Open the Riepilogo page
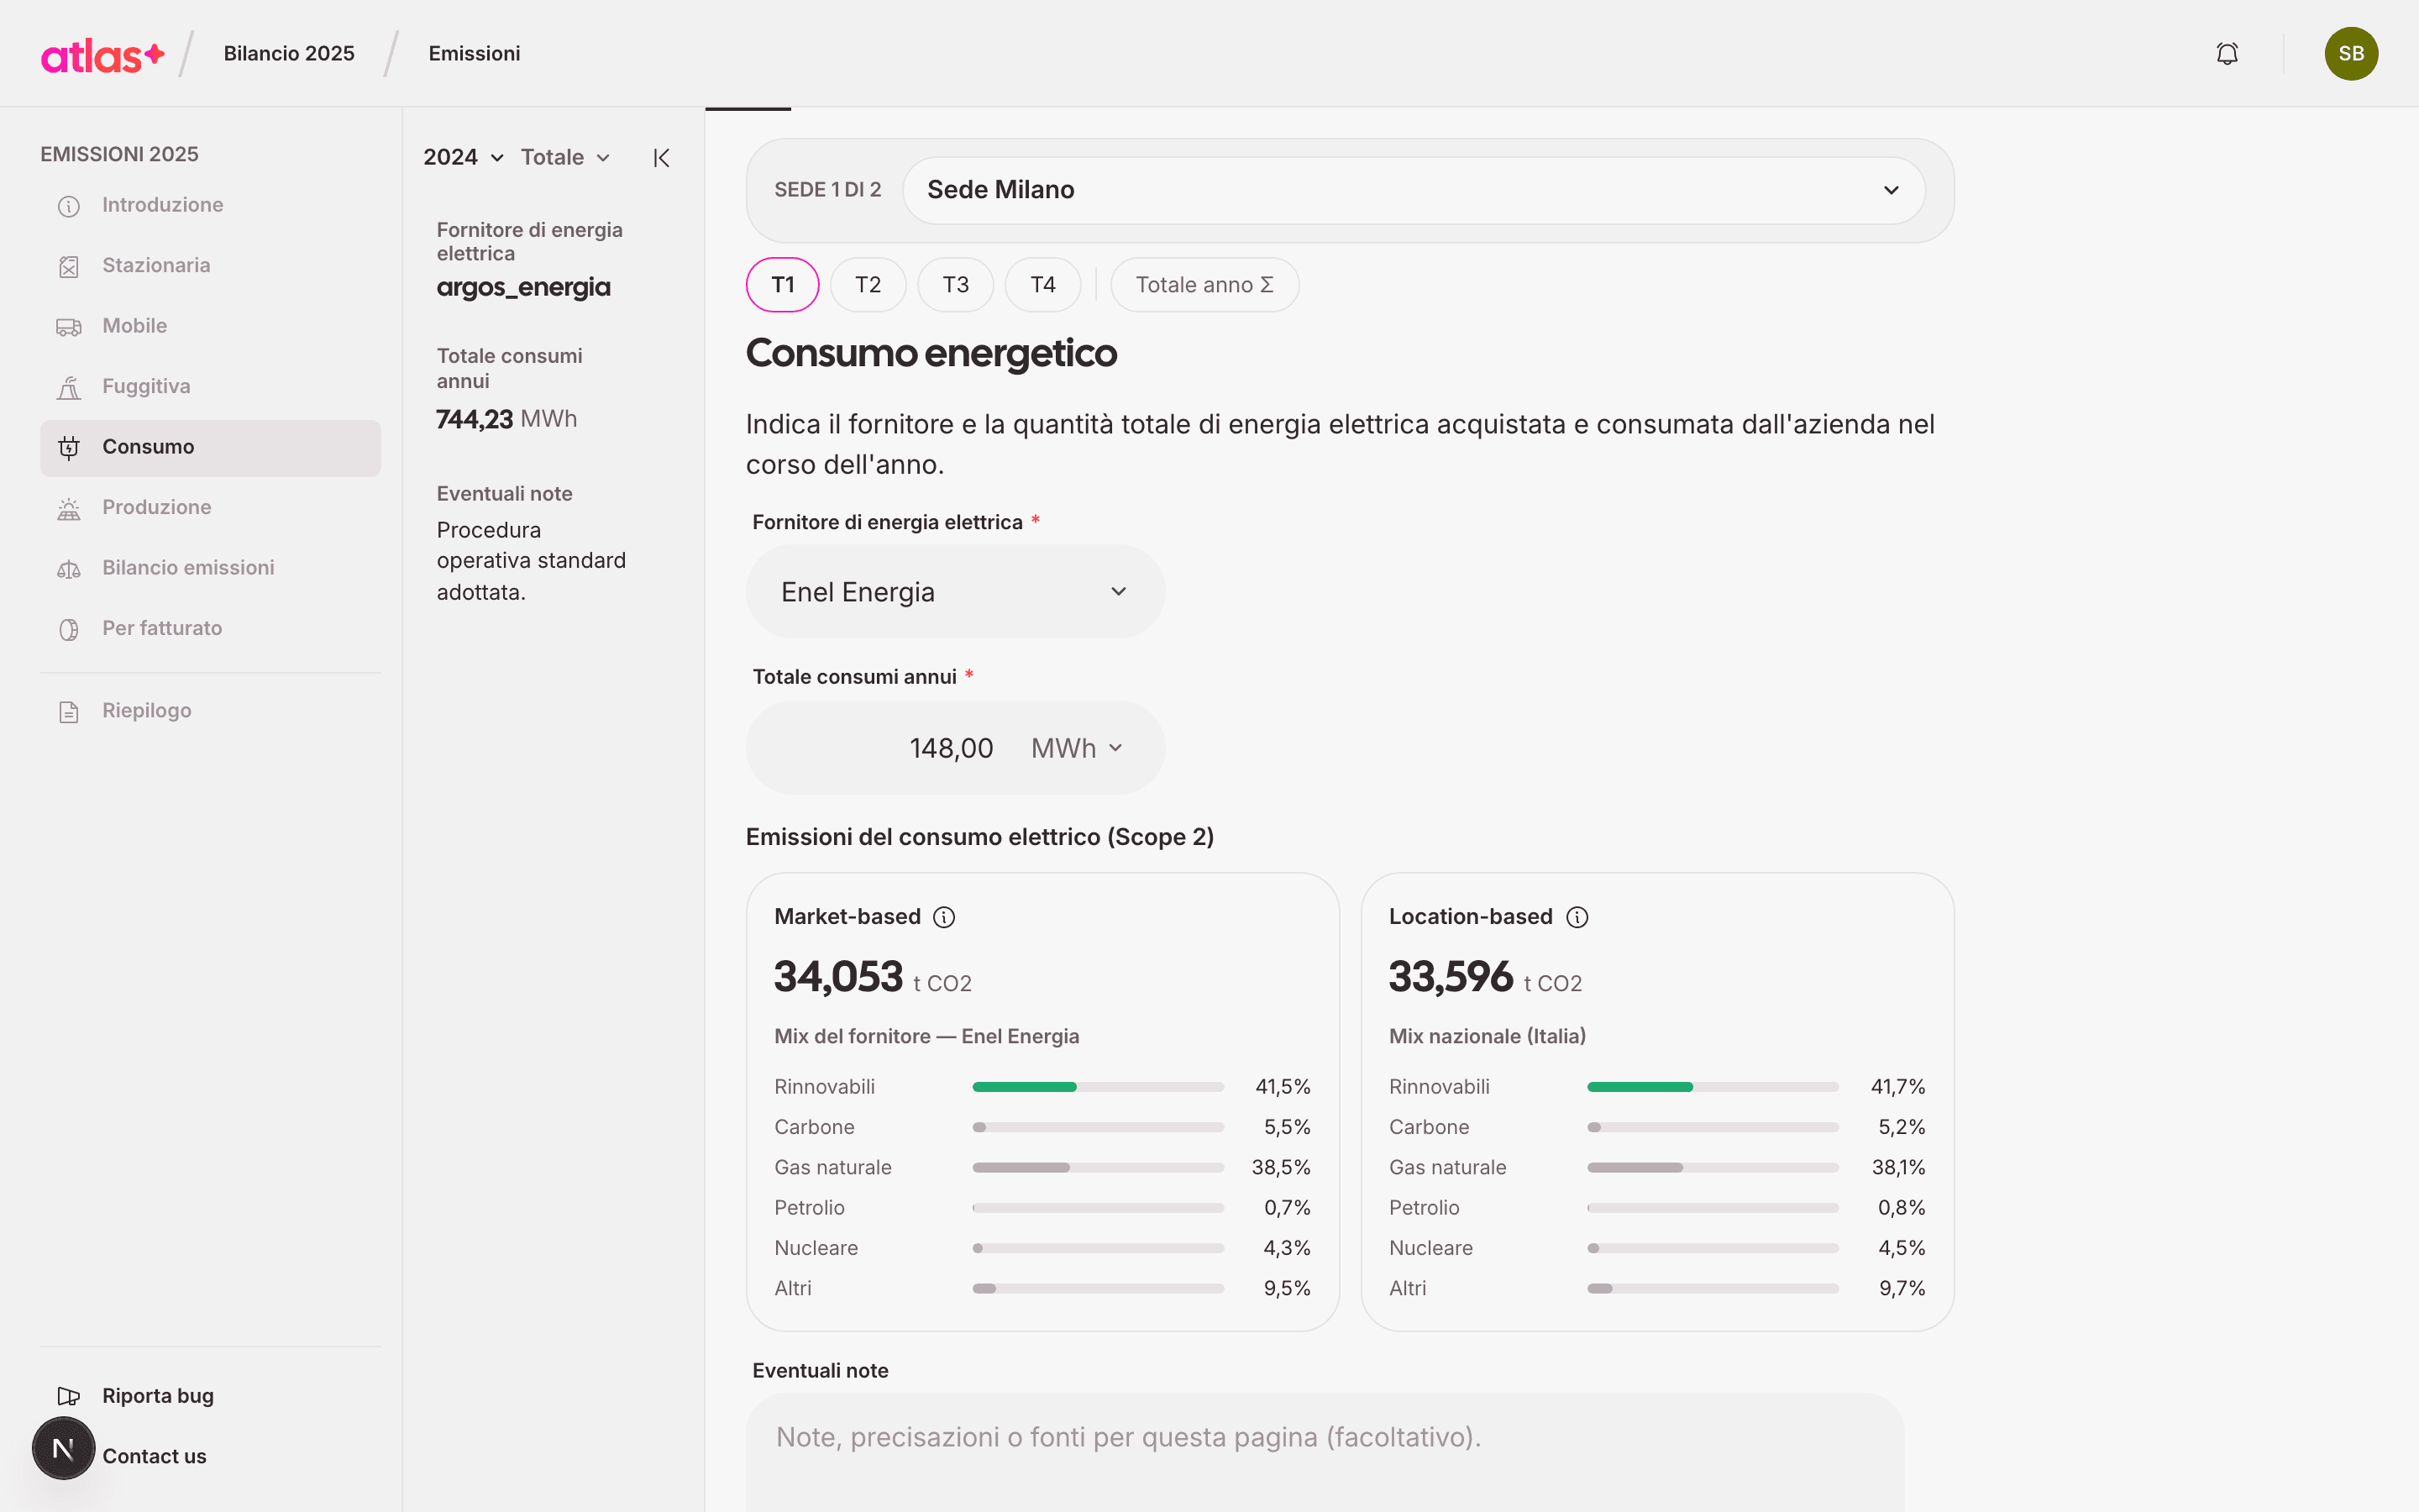 coord(210,711)
